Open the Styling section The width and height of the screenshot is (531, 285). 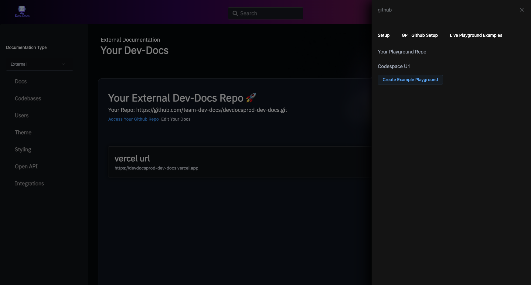[23, 149]
